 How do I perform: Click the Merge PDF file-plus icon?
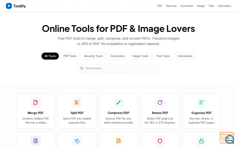tap(36, 102)
